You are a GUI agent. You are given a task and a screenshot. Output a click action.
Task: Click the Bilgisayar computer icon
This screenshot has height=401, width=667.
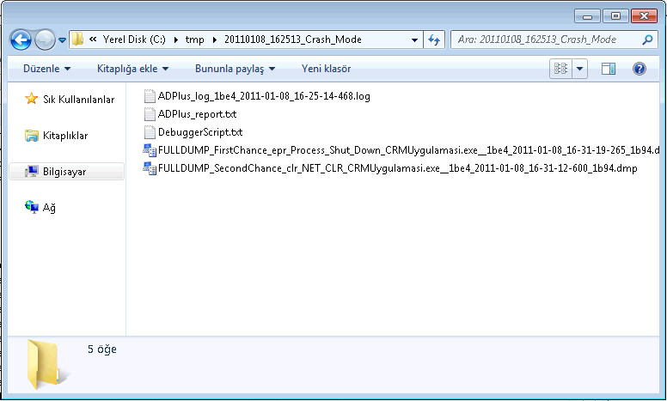click(x=32, y=171)
